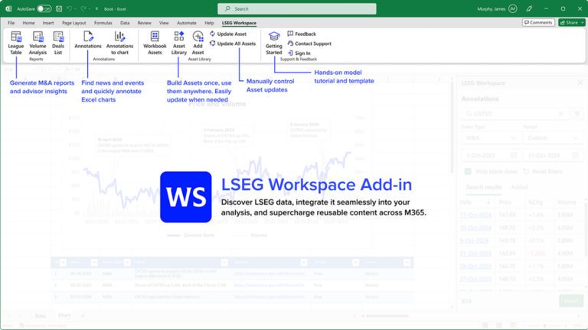Open the Page Layout tab
Screen dimensions: 588x330
[x=73, y=23]
